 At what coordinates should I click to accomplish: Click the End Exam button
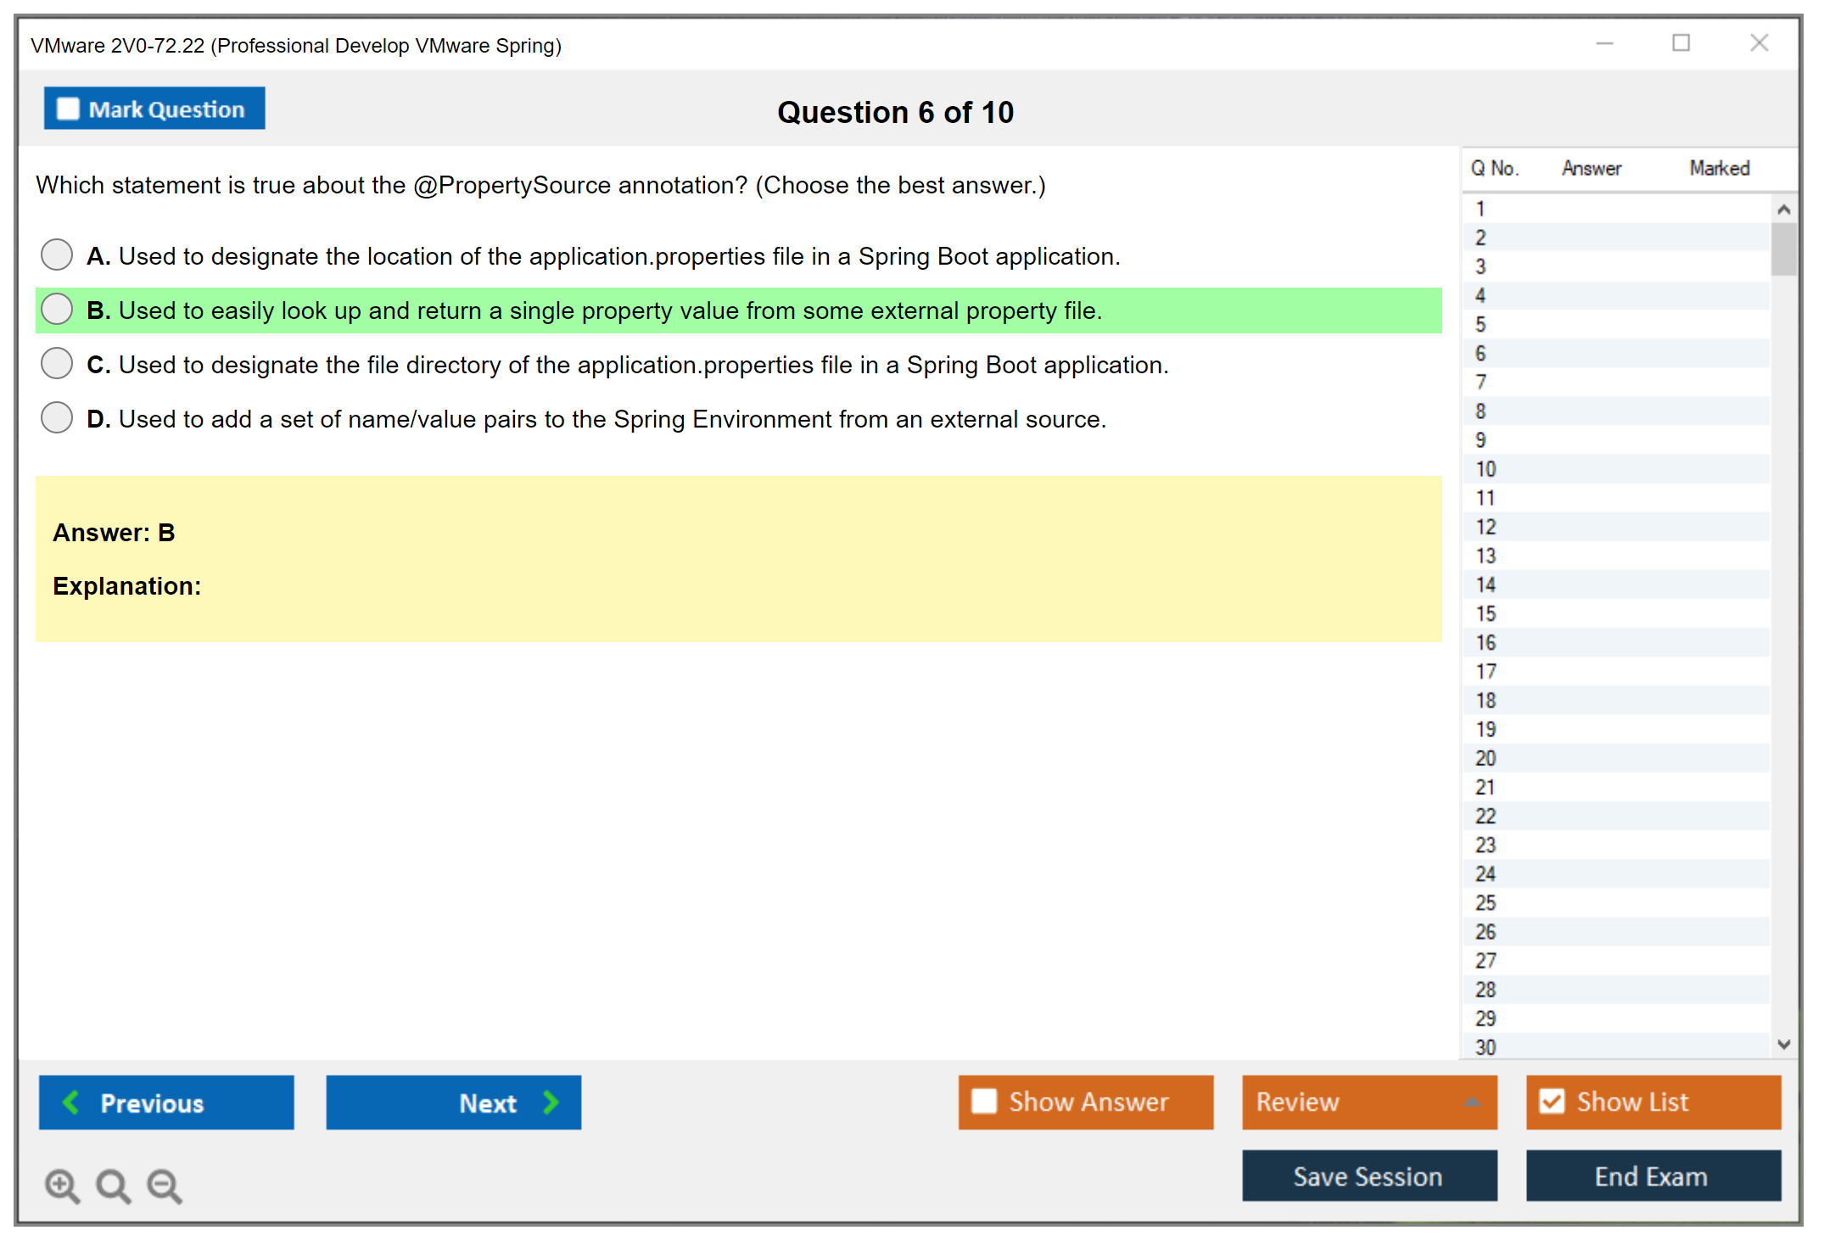click(x=1652, y=1177)
